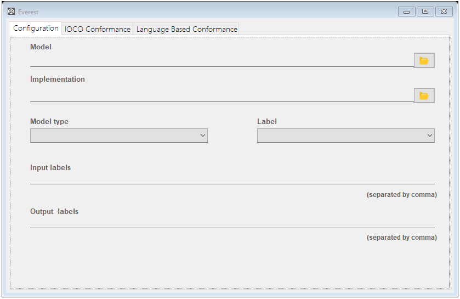Switch to Language Based Conformance tab
The width and height of the screenshot is (460, 299).
[186, 29]
